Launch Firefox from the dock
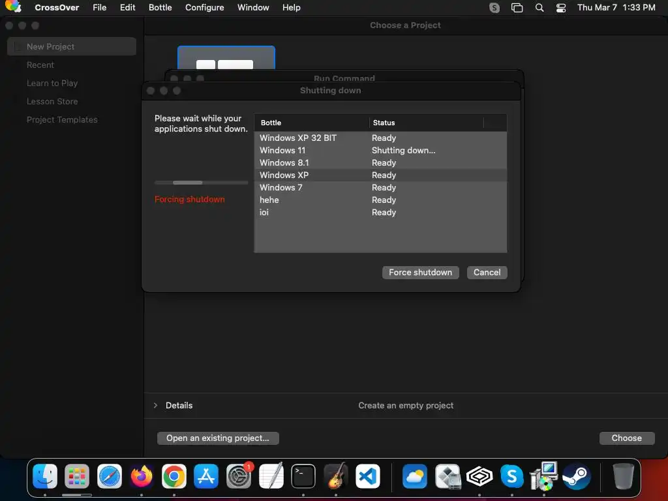668x501 pixels. pyautogui.click(x=142, y=476)
